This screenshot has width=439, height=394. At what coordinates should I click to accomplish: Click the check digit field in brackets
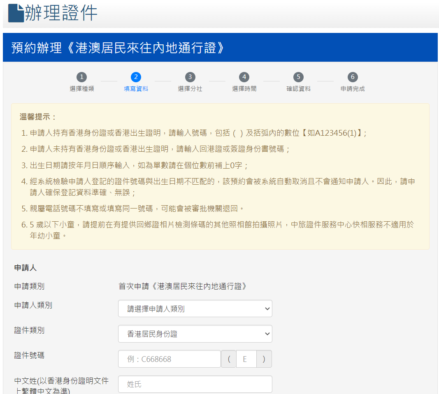(246, 359)
